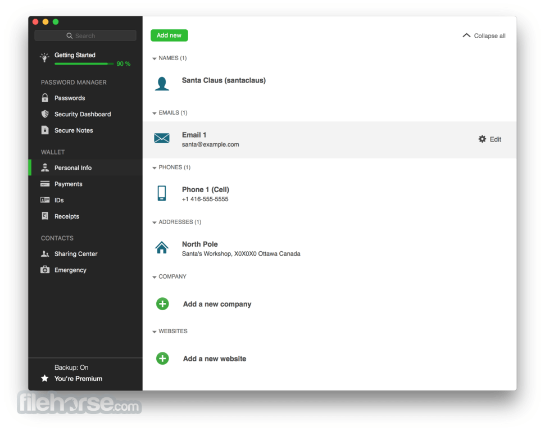Click You're Premium label
Viewport: 545px width, 431px height.
[78, 379]
